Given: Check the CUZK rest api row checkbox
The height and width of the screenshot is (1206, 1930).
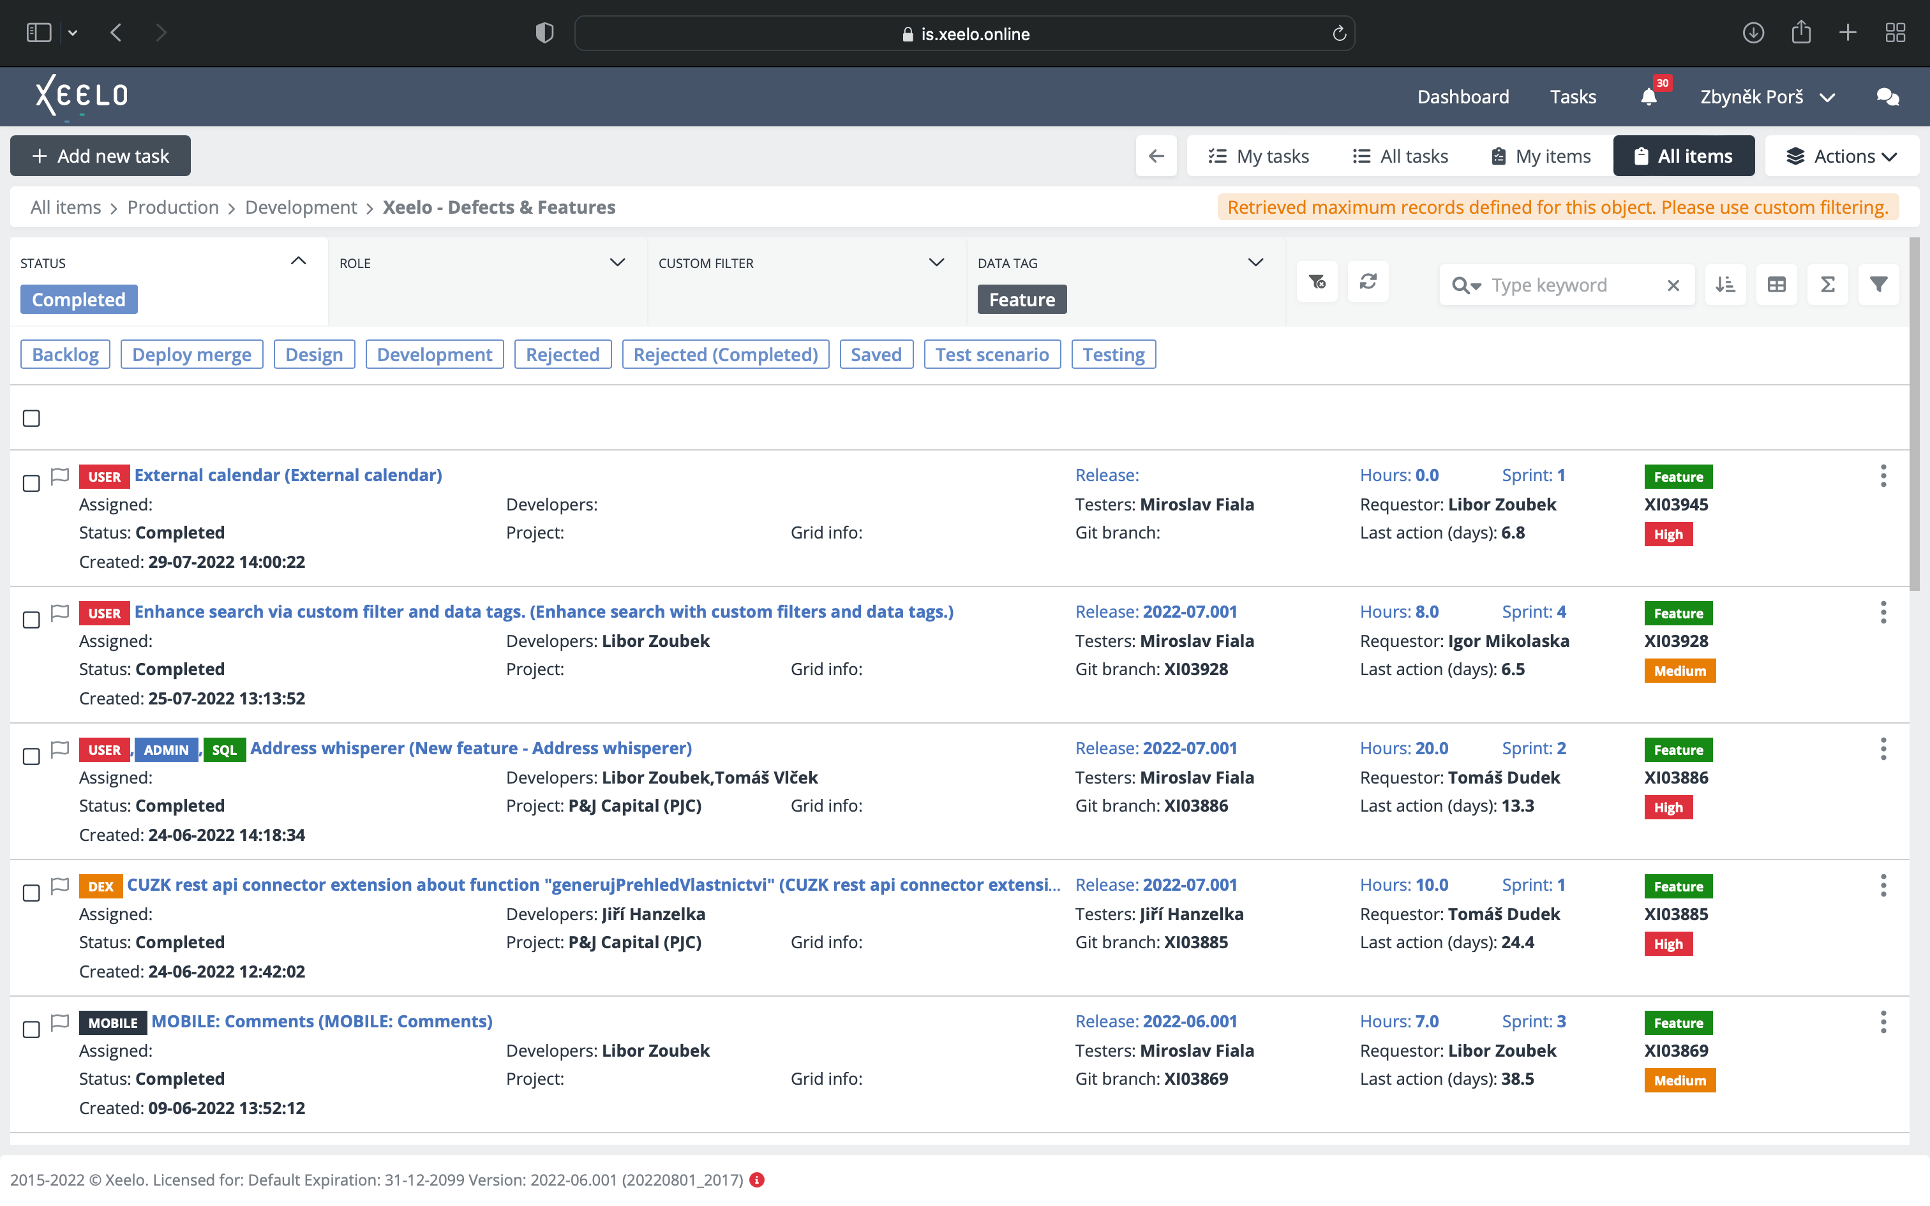Looking at the screenshot, I should [31, 893].
